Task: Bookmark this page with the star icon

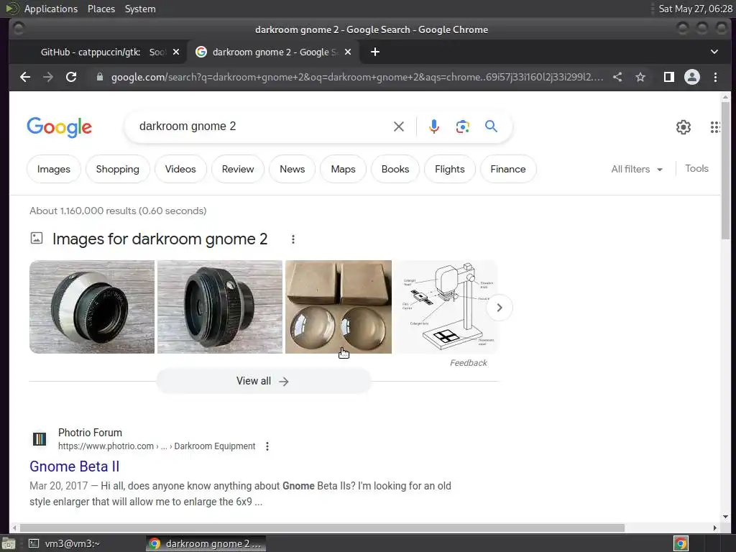Action: coord(640,77)
